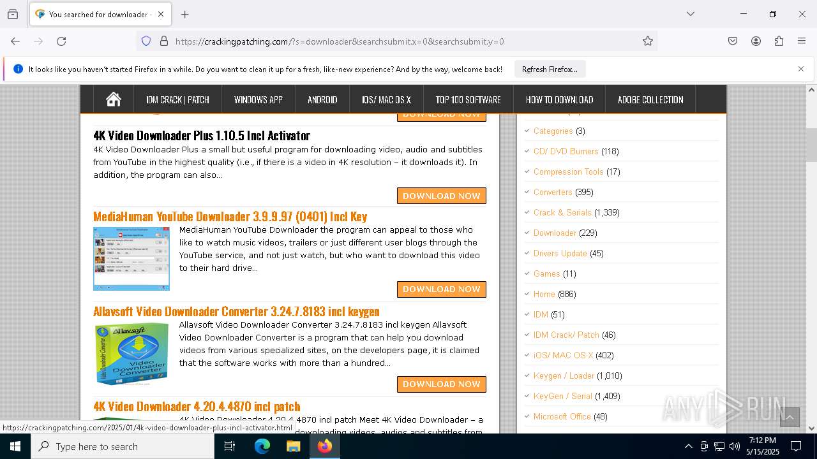
Task: Open Home category link in sidebar
Action: coord(544,294)
